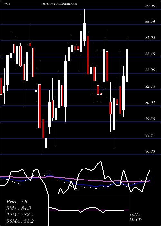Click the 76.33 price axis label
Image resolution: width=161 pixels, height=226 pixels.
pos(150,151)
